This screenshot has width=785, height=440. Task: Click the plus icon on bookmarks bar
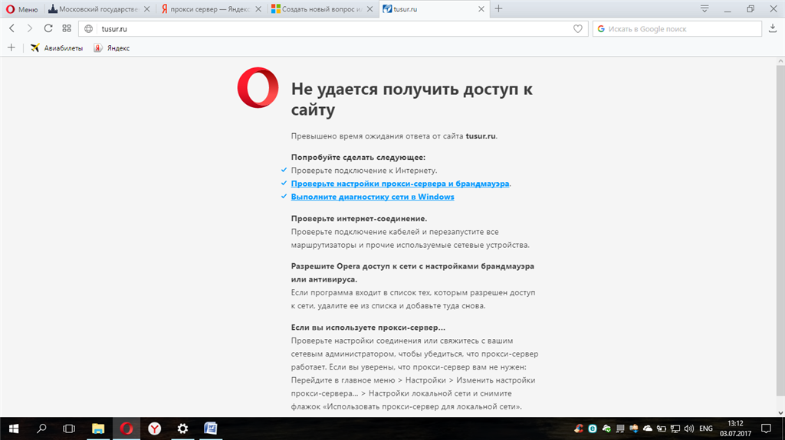pos(11,48)
